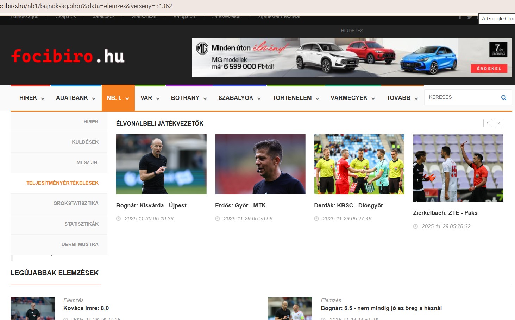This screenshot has height=320, width=515.
Task: Click the Bognár referee photo thumbnail
Action: [161, 164]
